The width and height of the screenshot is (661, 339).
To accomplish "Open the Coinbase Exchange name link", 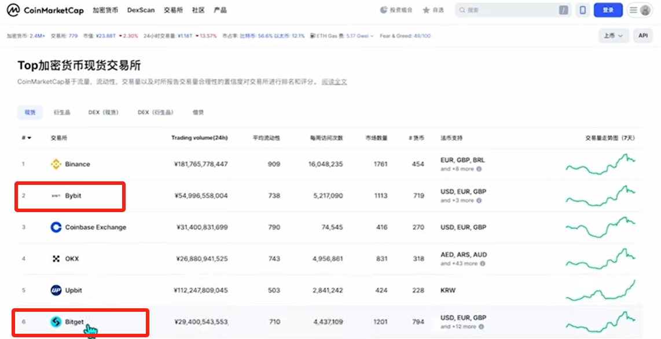I will (x=96, y=227).
